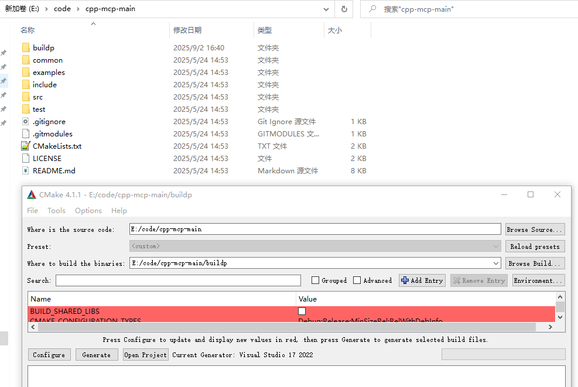Click the sort arrow above 名称 column
Image resolution: width=578 pixels, height=387 pixels.
93,23
